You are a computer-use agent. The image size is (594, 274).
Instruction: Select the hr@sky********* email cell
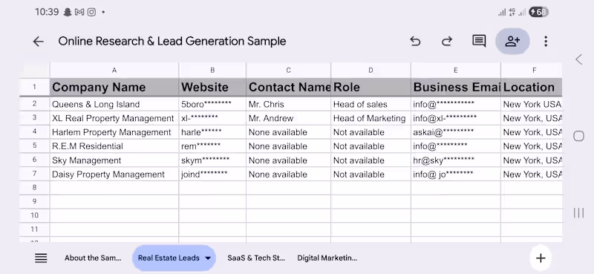click(x=456, y=160)
